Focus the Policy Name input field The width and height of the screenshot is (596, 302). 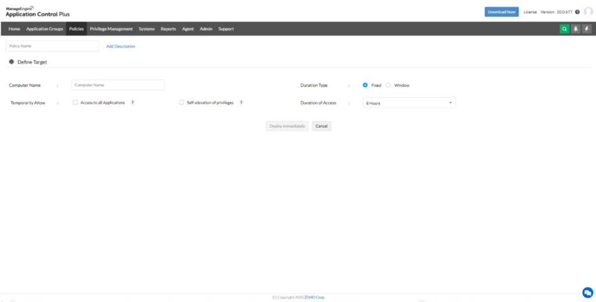(x=52, y=46)
